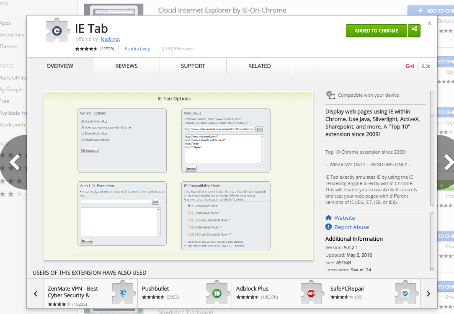This screenshot has width=454, height=314.
Task: Open the Related tab
Action: [260, 66]
